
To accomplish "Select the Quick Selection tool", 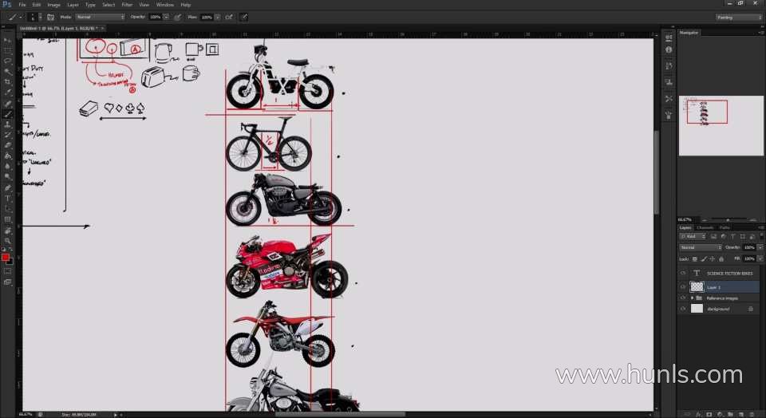I will (7, 72).
